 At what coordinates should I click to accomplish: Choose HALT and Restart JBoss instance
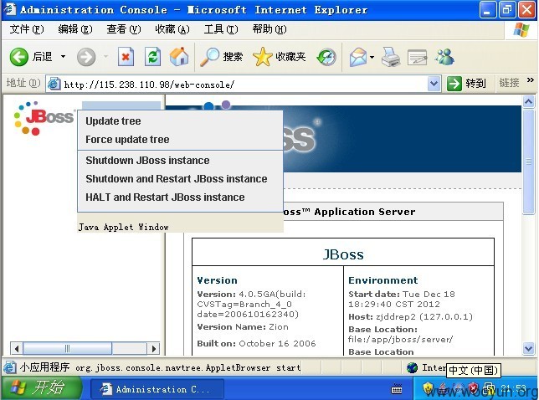(180, 197)
